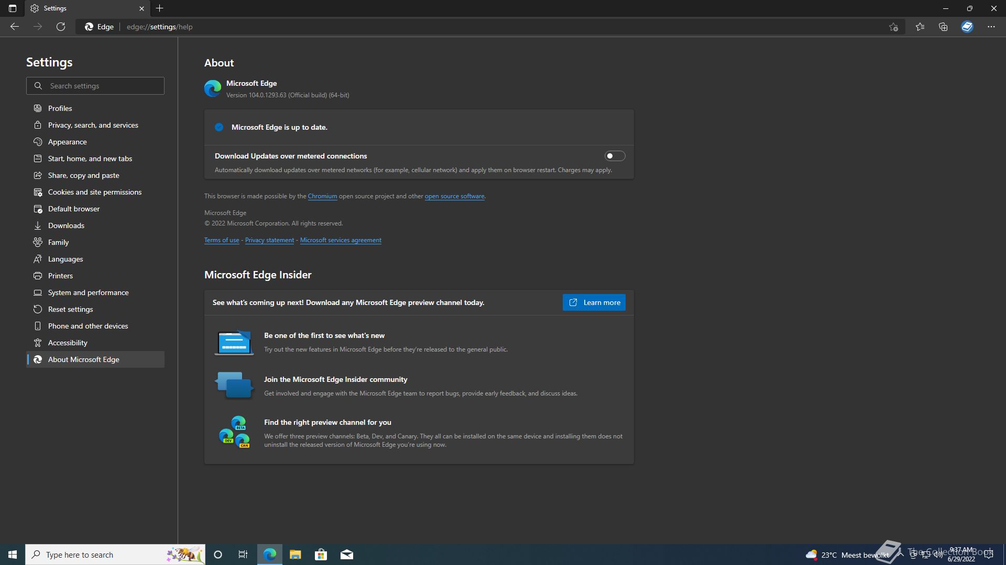Click the Microsoft Edge logo in About

[x=213, y=88]
